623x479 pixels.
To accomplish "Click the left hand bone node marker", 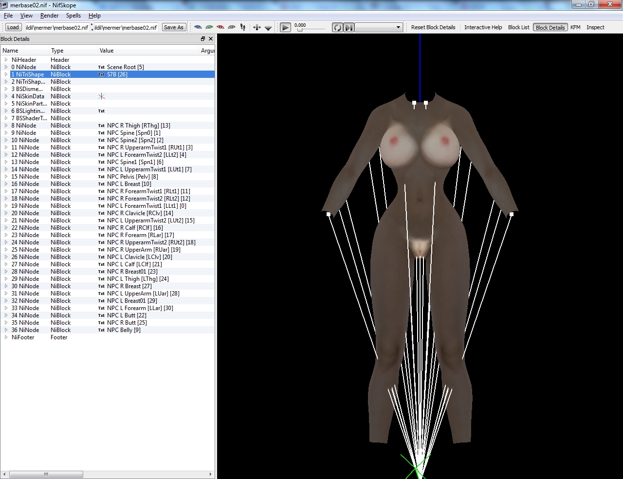I will 512,214.
